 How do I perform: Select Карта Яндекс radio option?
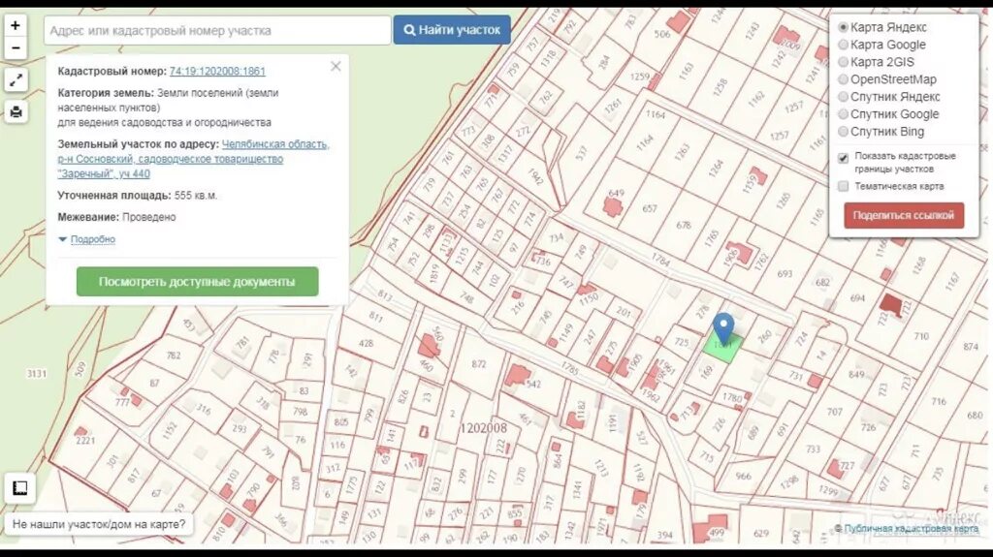(x=843, y=27)
